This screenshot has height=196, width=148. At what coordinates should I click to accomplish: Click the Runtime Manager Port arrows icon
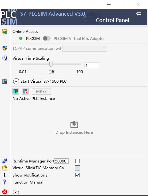(4, 161)
